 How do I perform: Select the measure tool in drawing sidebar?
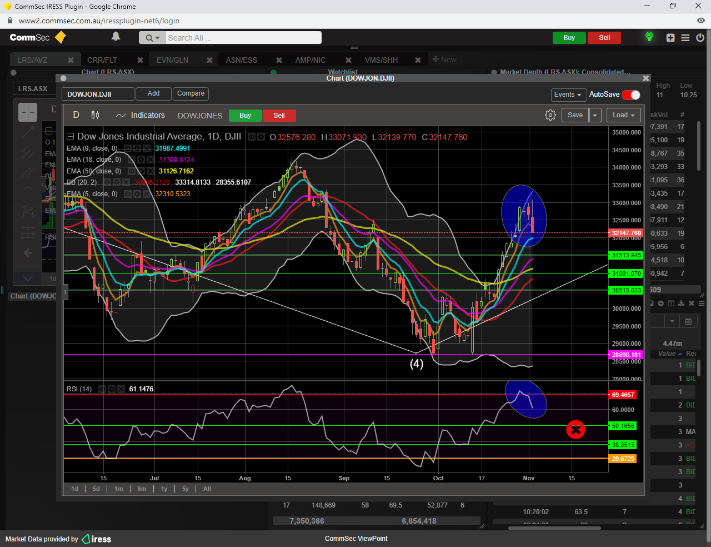pos(28,233)
